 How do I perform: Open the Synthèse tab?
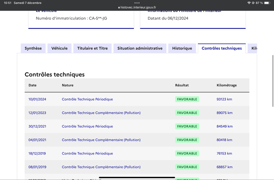(33, 48)
